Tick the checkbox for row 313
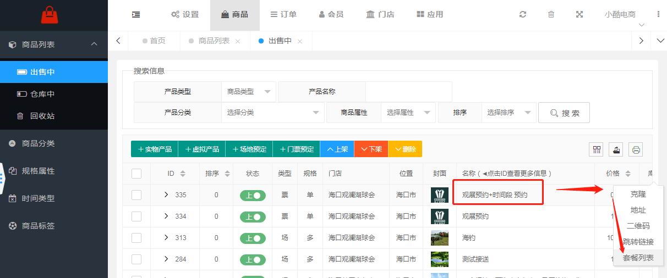667x278 pixels. pos(136,238)
